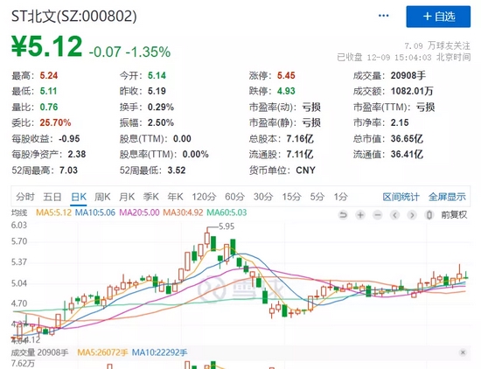Click the 成交额 1082.01万 value

tap(412, 91)
